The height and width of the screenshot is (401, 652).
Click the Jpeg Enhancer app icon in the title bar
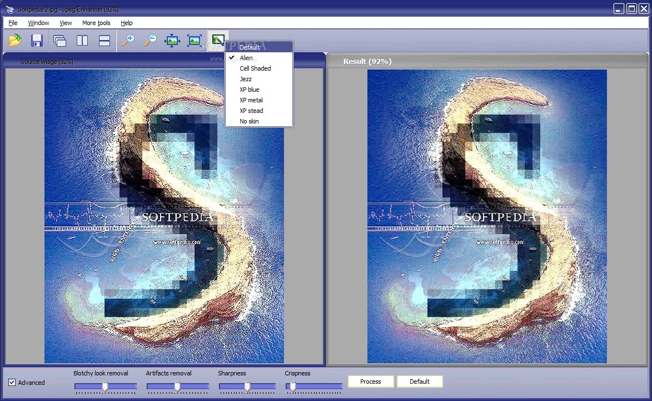10,9
